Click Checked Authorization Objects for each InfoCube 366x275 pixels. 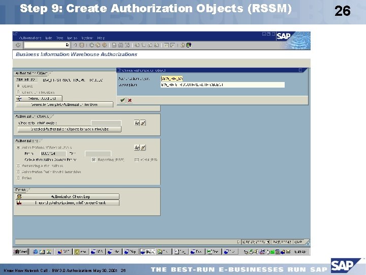(x=70, y=129)
